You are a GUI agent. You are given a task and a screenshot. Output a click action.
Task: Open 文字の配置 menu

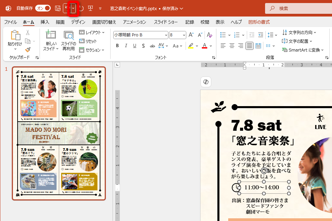(297, 41)
